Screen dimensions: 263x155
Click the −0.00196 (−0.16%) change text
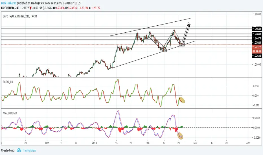[42, 8]
